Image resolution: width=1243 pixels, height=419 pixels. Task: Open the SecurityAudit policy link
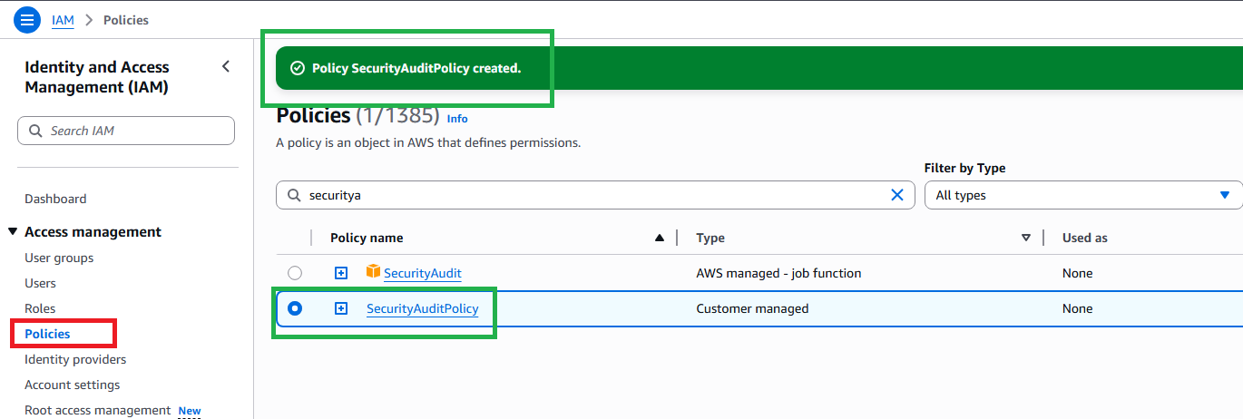coord(423,273)
